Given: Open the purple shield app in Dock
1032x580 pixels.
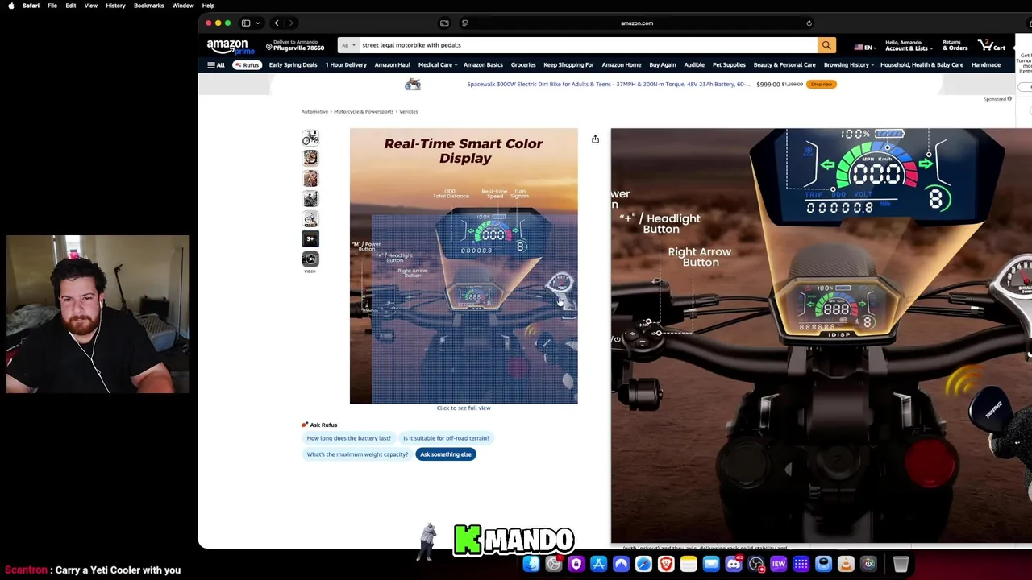Looking at the screenshot, I should 576,564.
